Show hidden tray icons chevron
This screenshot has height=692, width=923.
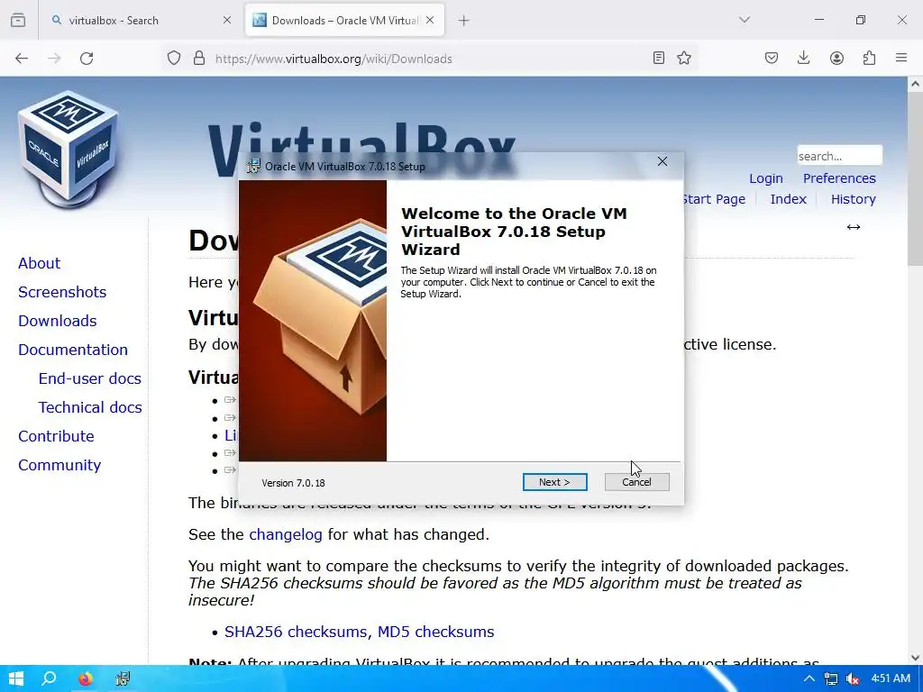(x=809, y=678)
